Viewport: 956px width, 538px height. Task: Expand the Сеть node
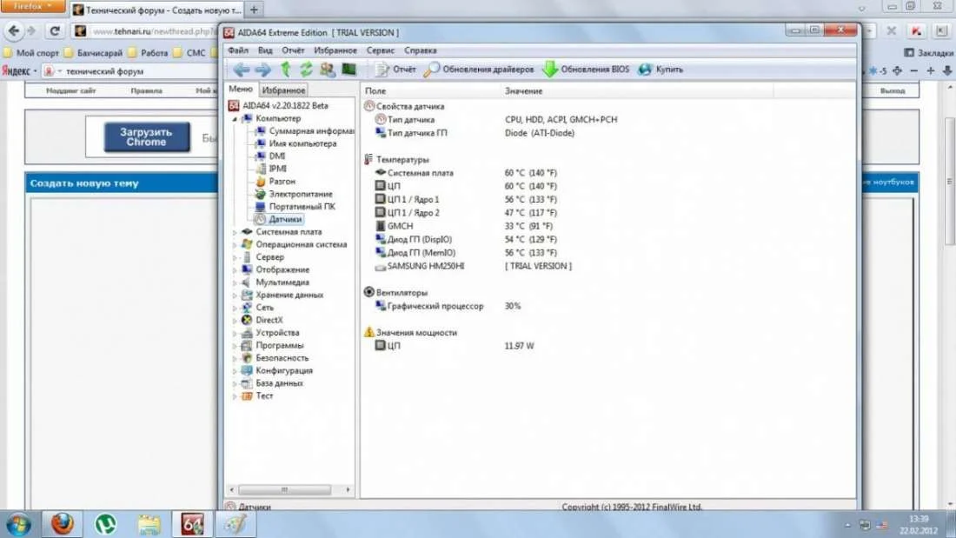coord(235,308)
